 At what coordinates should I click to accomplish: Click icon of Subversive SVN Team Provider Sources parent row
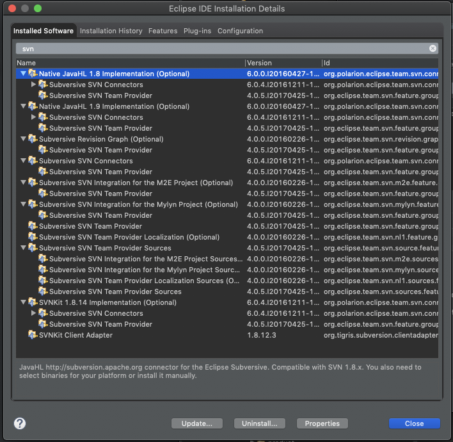point(33,248)
